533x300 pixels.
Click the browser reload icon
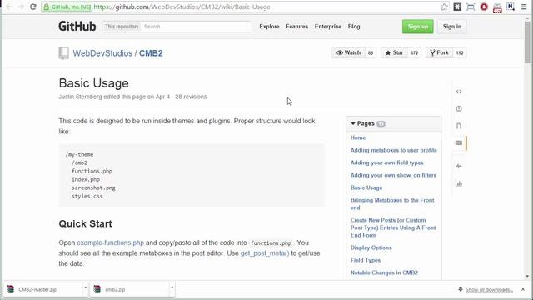point(33,7)
